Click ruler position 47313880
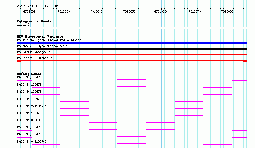The image size is (255, 148). pyautogui.click(x=226, y=11)
